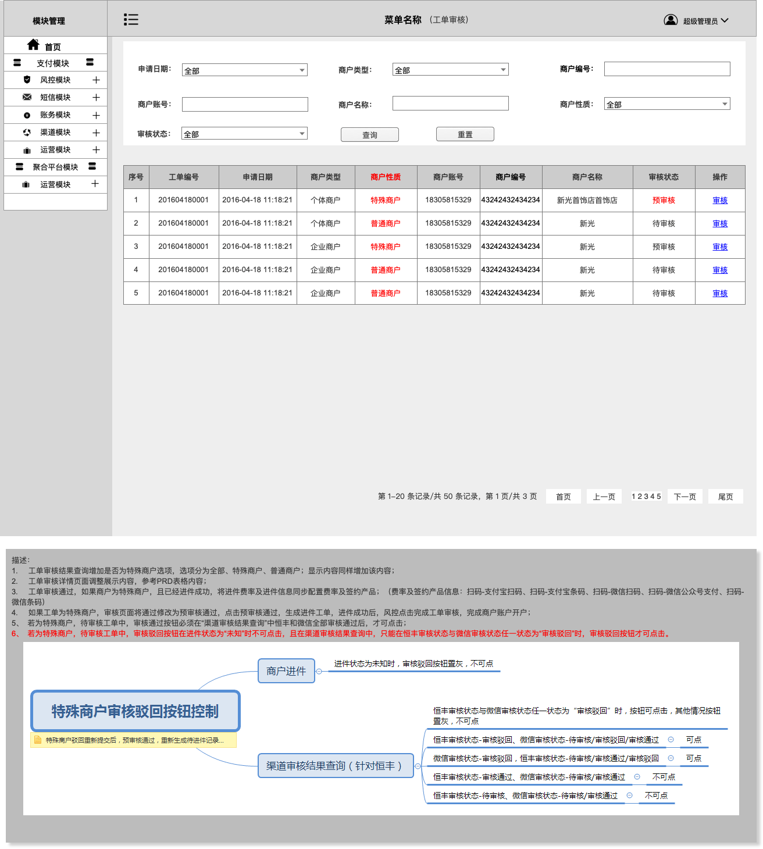The image size is (763, 849).
Task: Click the 上一页 pagination button
Action: coord(604,497)
